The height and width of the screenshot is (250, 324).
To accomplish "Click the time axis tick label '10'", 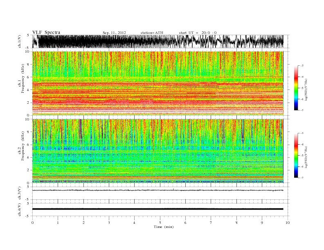I will (x=288, y=223).
